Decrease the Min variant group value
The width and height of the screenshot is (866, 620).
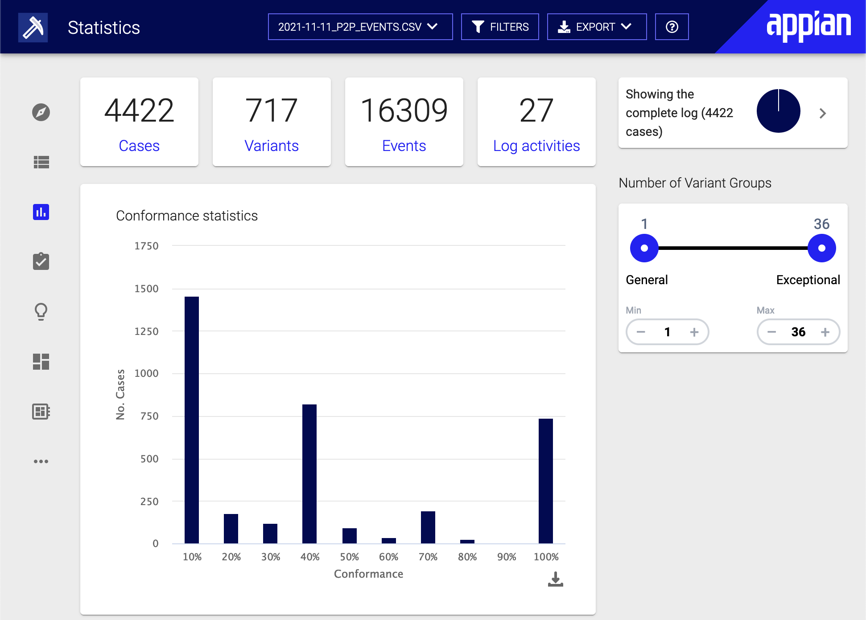pos(641,332)
